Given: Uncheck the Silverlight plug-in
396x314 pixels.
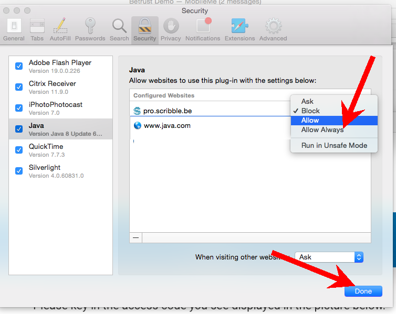Looking at the screenshot, I should (x=19, y=170).
